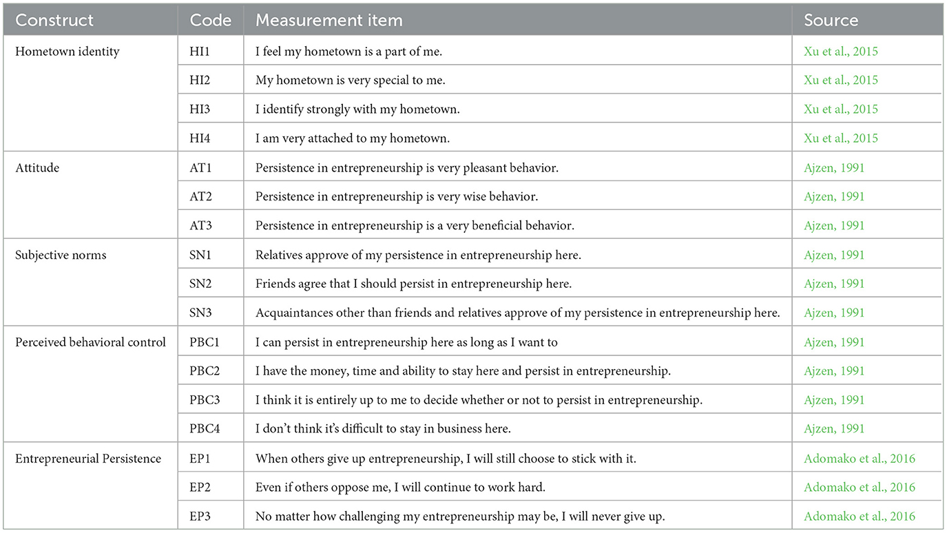Open the Xu et al., 2015 reference beside HI4

pyautogui.click(x=841, y=138)
